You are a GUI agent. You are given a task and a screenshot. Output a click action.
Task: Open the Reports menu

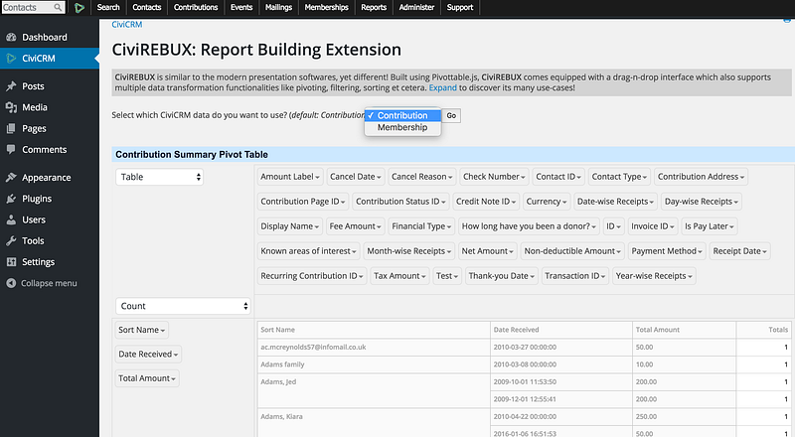pos(374,7)
